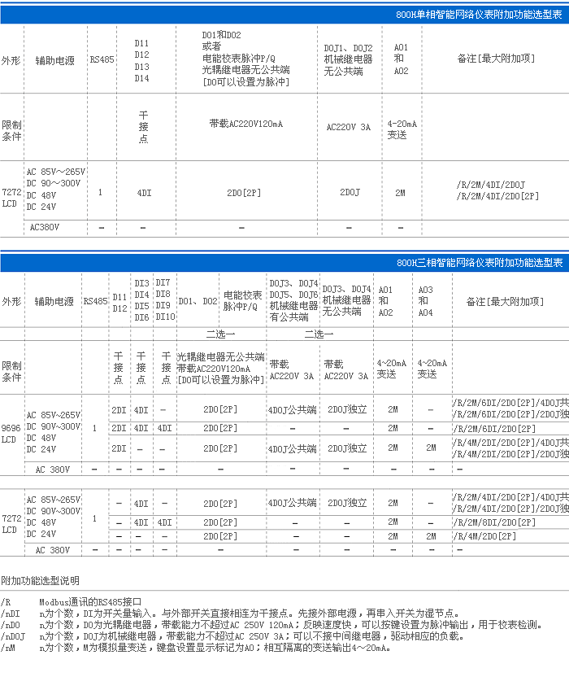Click the DI3 DI4 DI5 DI6 column header
This screenshot has height=677, width=569.
tap(141, 300)
